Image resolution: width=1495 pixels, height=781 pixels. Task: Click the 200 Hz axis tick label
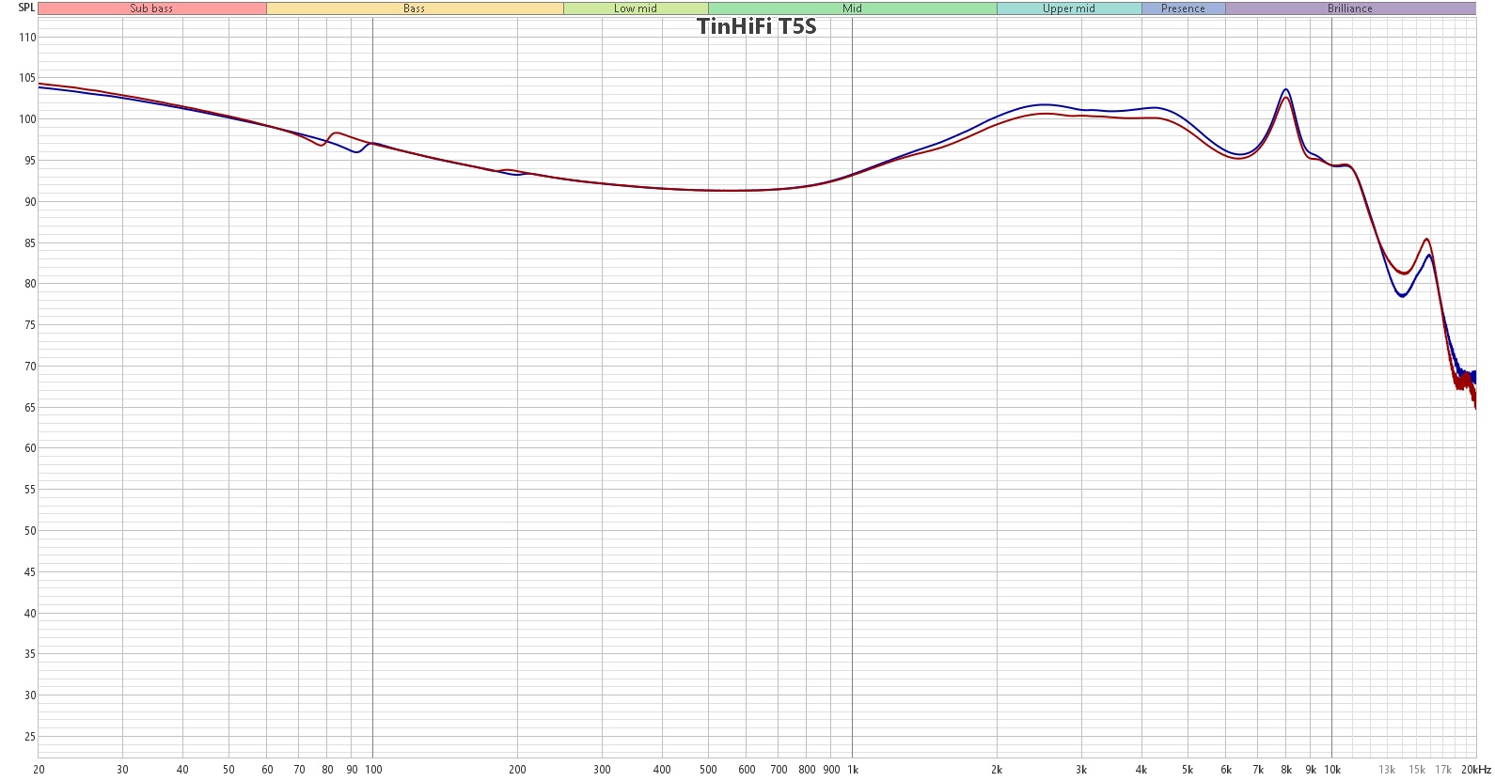[x=517, y=770]
